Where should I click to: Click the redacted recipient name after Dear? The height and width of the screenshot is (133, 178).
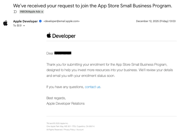point(63,53)
